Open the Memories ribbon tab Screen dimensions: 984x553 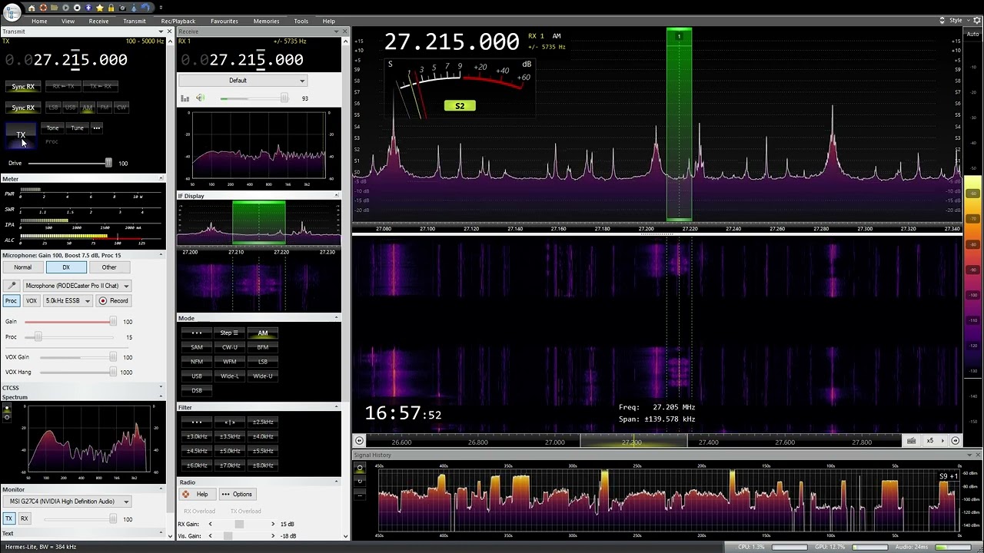[266, 22]
